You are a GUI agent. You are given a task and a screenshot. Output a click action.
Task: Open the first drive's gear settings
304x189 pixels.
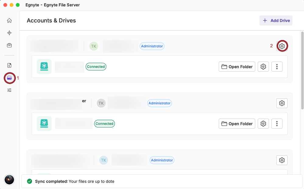(x=263, y=67)
